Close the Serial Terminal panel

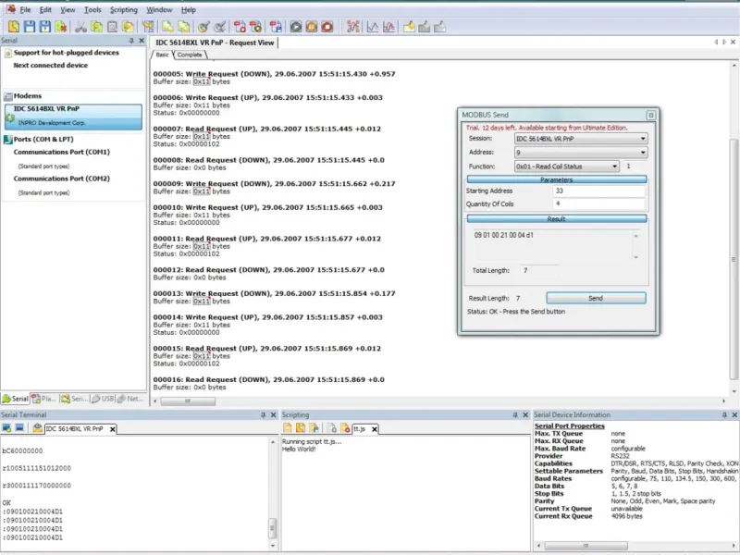[x=273, y=414]
